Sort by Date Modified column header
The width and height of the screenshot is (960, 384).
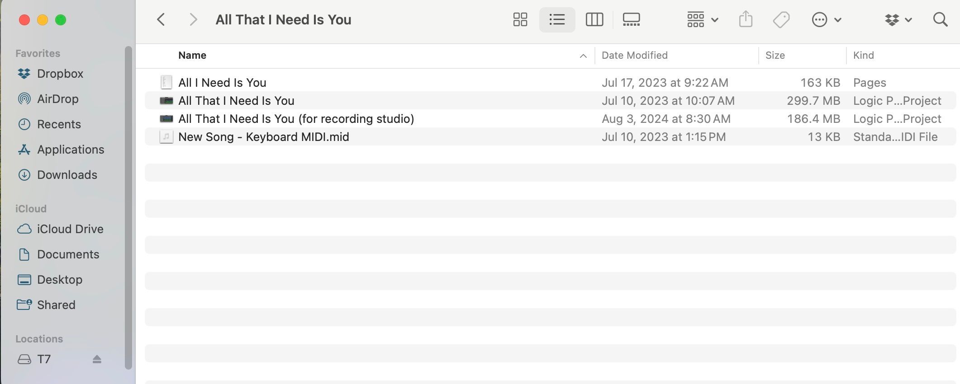pos(634,56)
